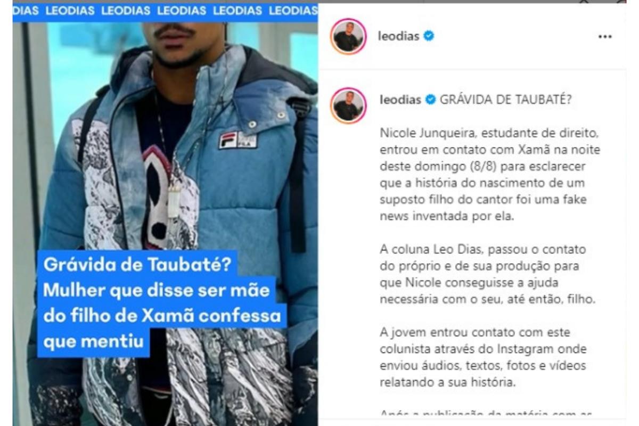Open the three-dot more options menu
Image resolution: width=639 pixels, height=426 pixels.
click(605, 37)
